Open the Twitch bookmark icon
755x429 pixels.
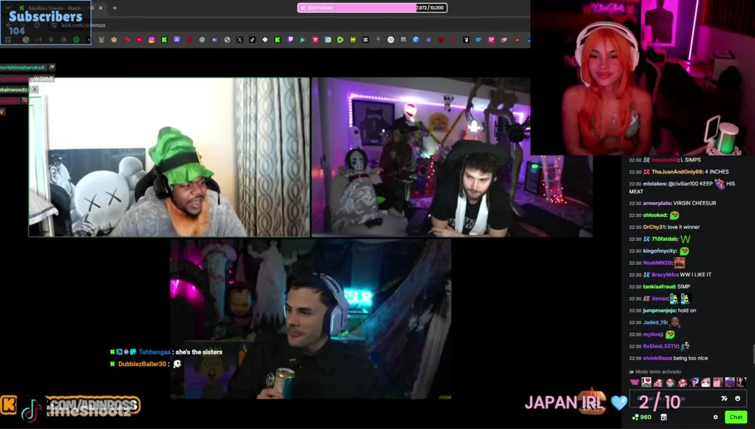290,40
